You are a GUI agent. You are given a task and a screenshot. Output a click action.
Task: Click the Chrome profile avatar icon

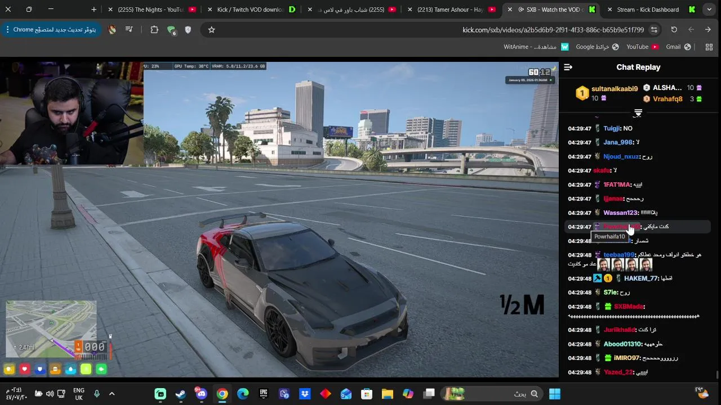click(112, 30)
